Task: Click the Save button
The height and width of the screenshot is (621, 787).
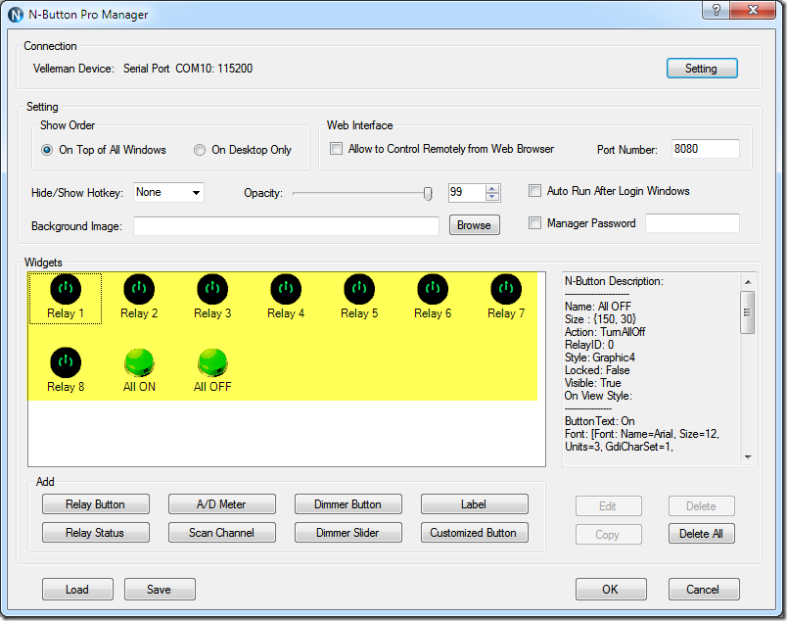Action: (160, 590)
